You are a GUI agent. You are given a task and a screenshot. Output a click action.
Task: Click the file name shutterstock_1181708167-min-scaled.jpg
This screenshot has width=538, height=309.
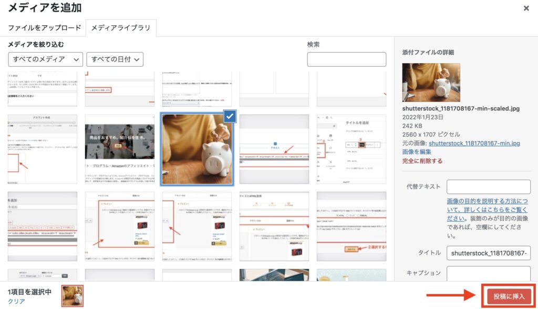pyautogui.click(x=461, y=108)
